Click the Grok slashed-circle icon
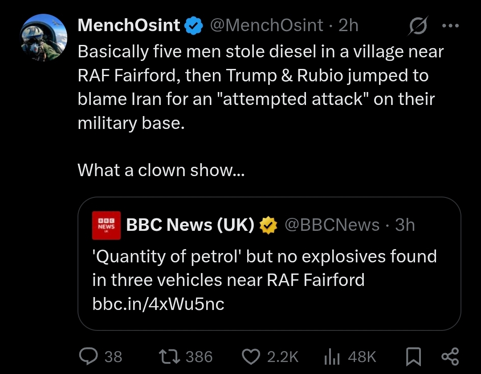Screen dimensions: 481x374 (x=418, y=26)
